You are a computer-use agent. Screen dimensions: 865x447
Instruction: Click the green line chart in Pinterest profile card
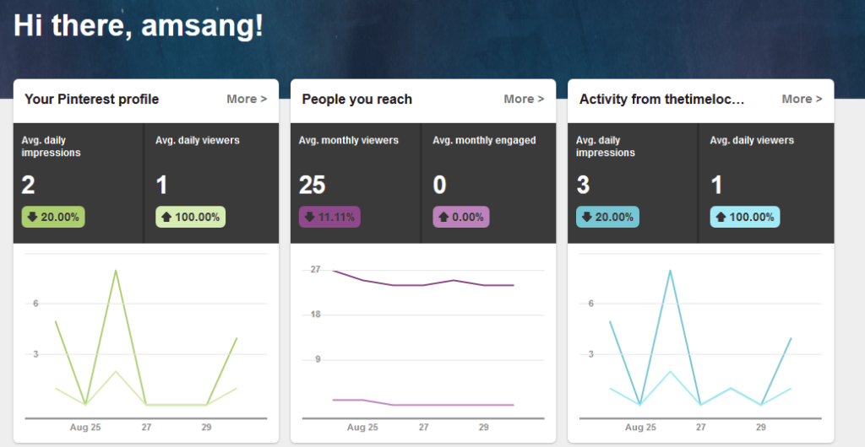point(146,337)
